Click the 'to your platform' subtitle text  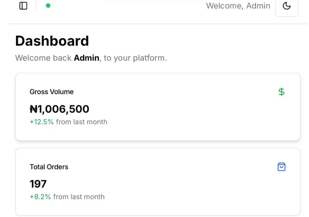[135, 58]
